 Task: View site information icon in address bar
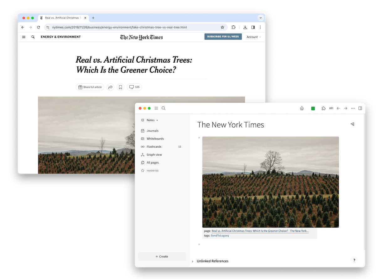coord(48,27)
